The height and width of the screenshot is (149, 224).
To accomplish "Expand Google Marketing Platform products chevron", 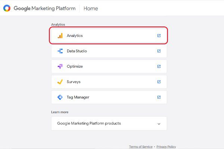I will pyautogui.click(x=159, y=124).
